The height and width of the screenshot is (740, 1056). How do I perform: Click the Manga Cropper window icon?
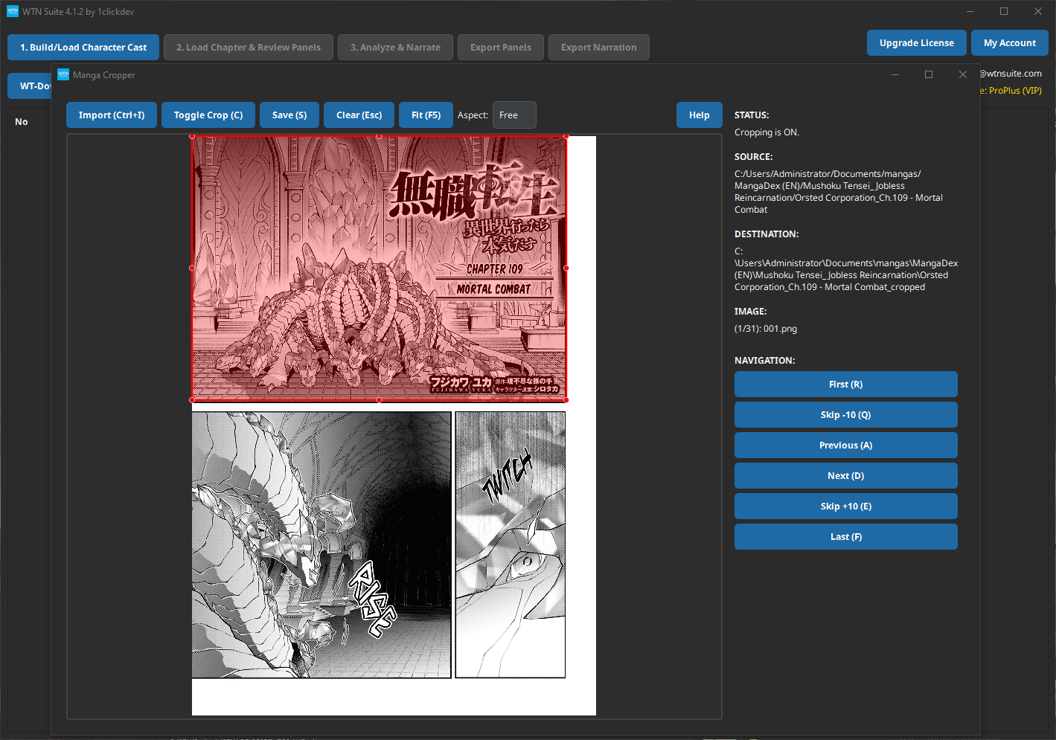[x=63, y=74]
